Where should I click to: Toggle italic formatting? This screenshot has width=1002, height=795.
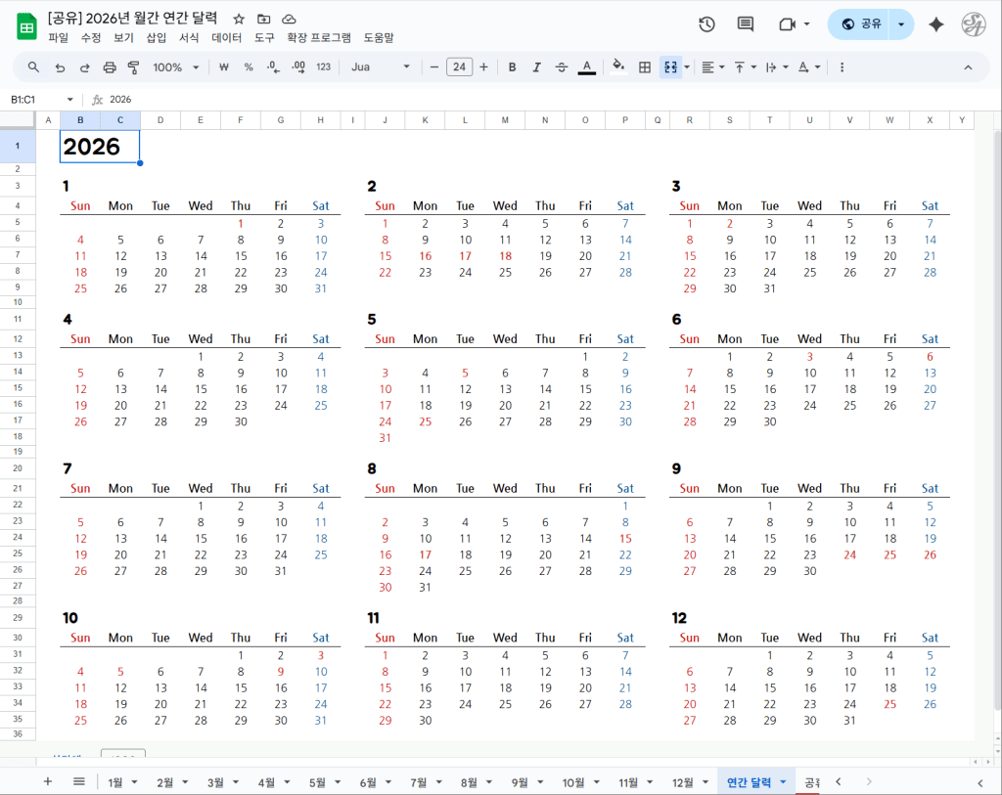pos(536,67)
